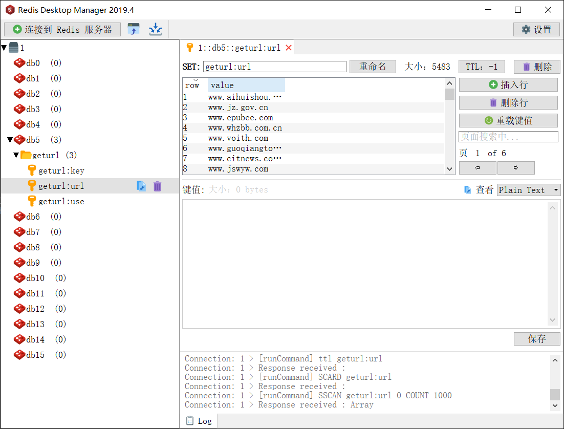564x429 pixels.
Task: Click the Delete key (删除) button
Action: pyautogui.click(x=537, y=67)
